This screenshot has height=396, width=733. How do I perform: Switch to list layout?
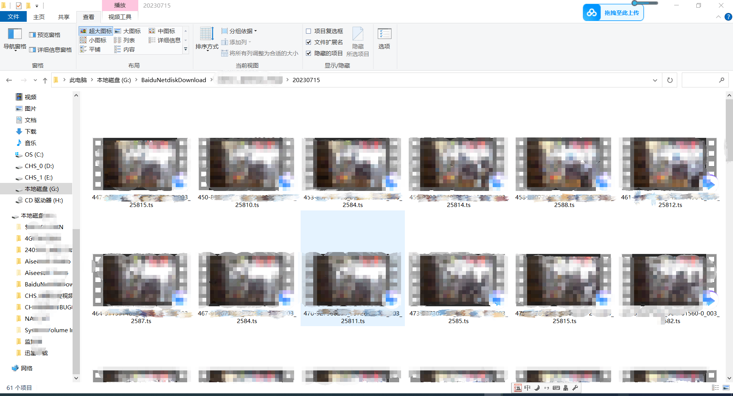coord(125,40)
